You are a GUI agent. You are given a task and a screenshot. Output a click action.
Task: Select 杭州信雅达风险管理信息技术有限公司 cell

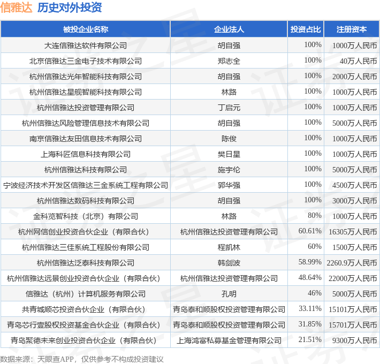(85, 123)
